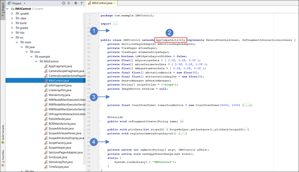The width and height of the screenshot is (299, 172).
Task: Click AppCompatActivity in the class declaration
Action: (171, 40)
